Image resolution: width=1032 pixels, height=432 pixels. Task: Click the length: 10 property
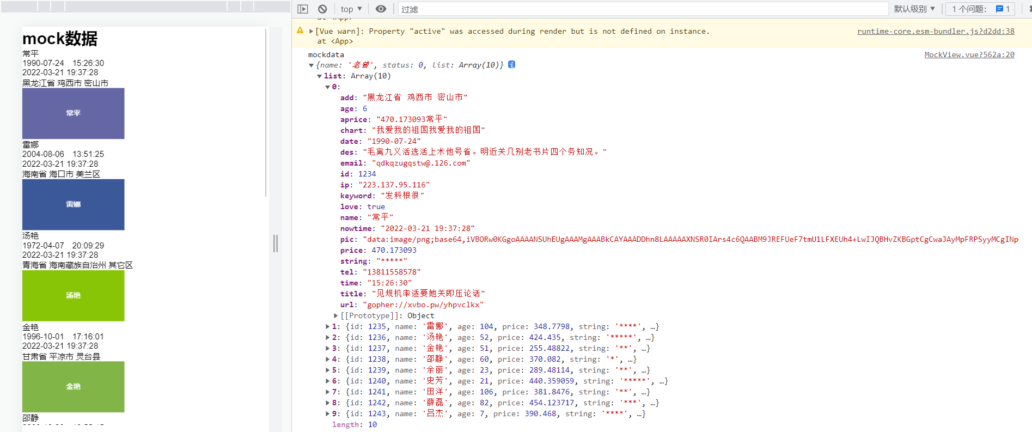coord(355,424)
